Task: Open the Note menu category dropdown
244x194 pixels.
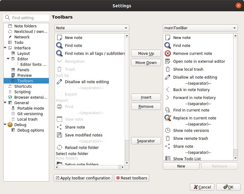Action: click(x=92, y=28)
